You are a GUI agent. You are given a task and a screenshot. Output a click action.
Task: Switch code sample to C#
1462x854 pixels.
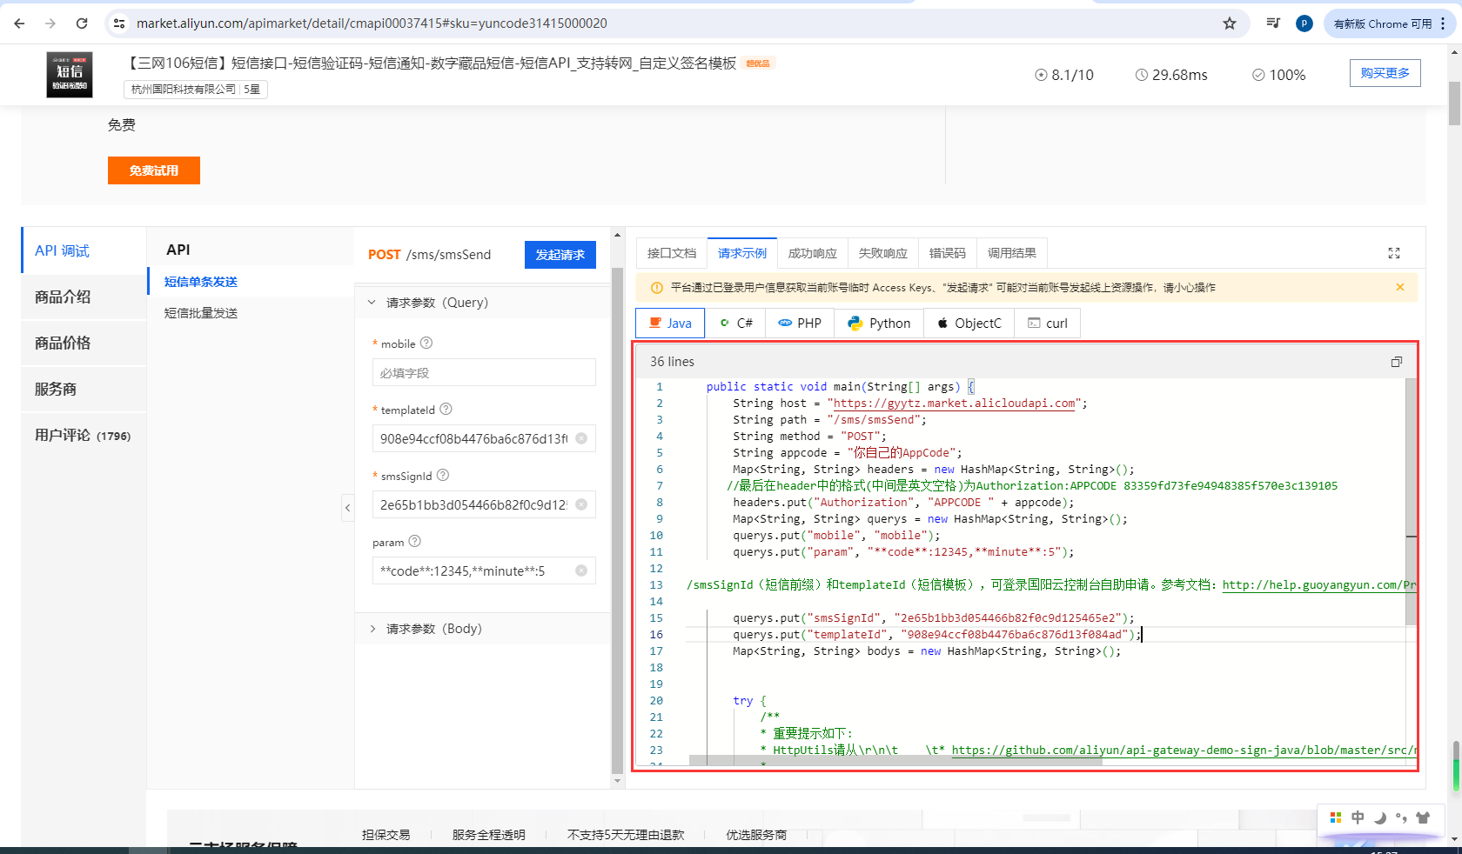click(x=735, y=324)
